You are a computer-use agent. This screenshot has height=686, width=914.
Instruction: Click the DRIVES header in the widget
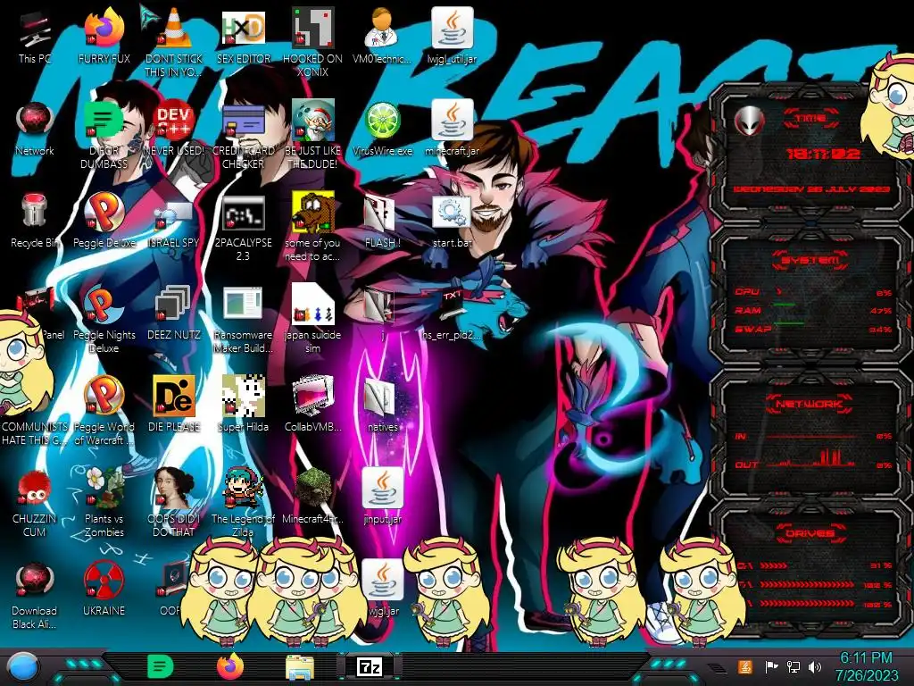810,533
